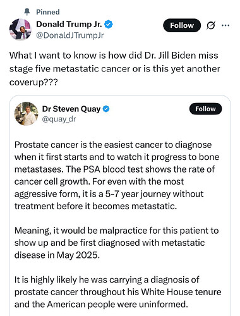The width and height of the screenshot is (240, 316).
Task: Click the pushpin icon beside Pinned
Action: tap(27, 12)
